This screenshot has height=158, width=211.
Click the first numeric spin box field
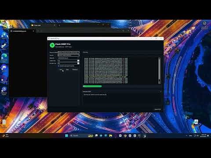pyautogui.click(x=68, y=61)
